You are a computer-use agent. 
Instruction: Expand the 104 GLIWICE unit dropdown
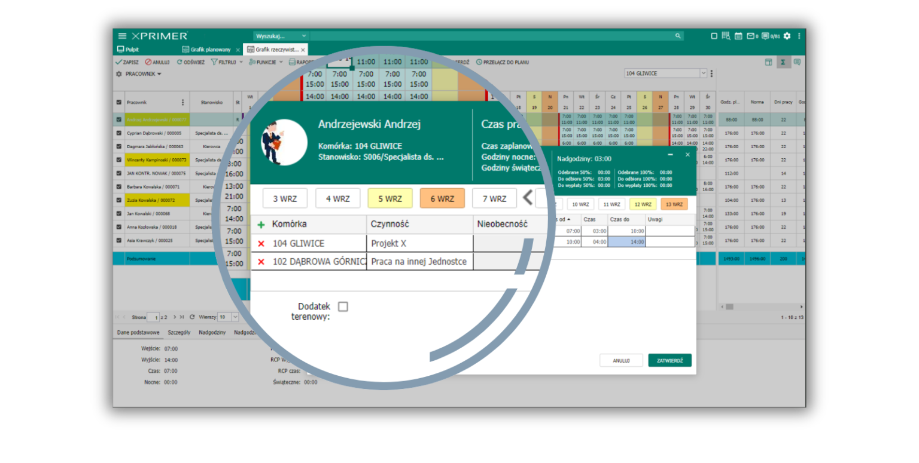(703, 73)
